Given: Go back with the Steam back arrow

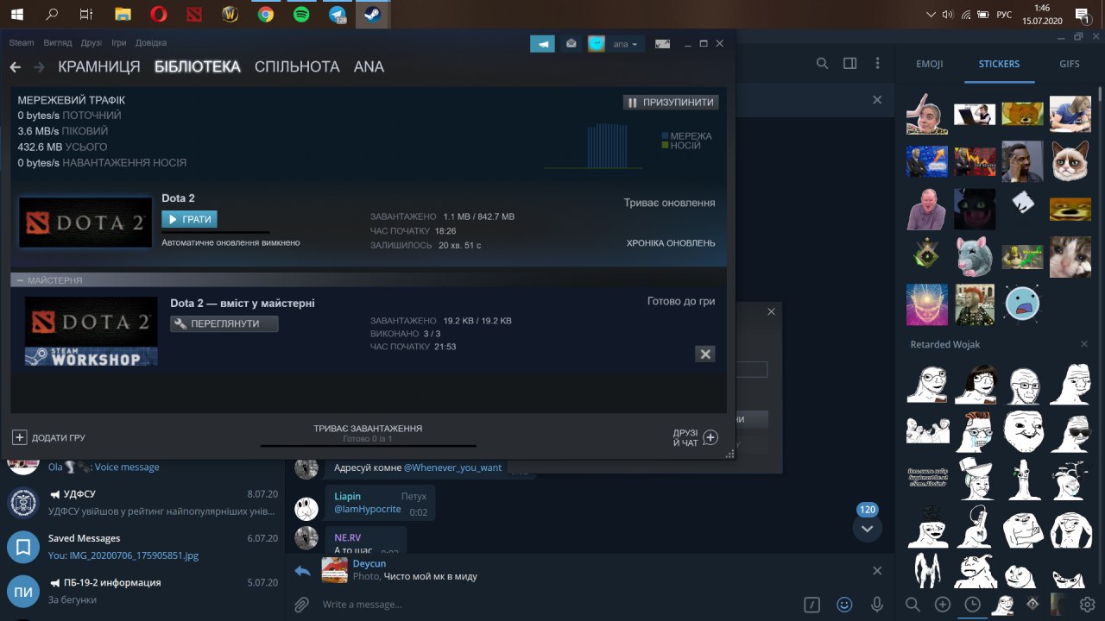Looking at the screenshot, I should (15, 67).
